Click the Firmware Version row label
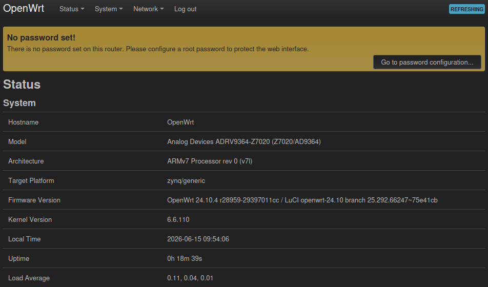The height and width of the screenshot is (287, 488). pyautogui.click(x=34, y=200)
